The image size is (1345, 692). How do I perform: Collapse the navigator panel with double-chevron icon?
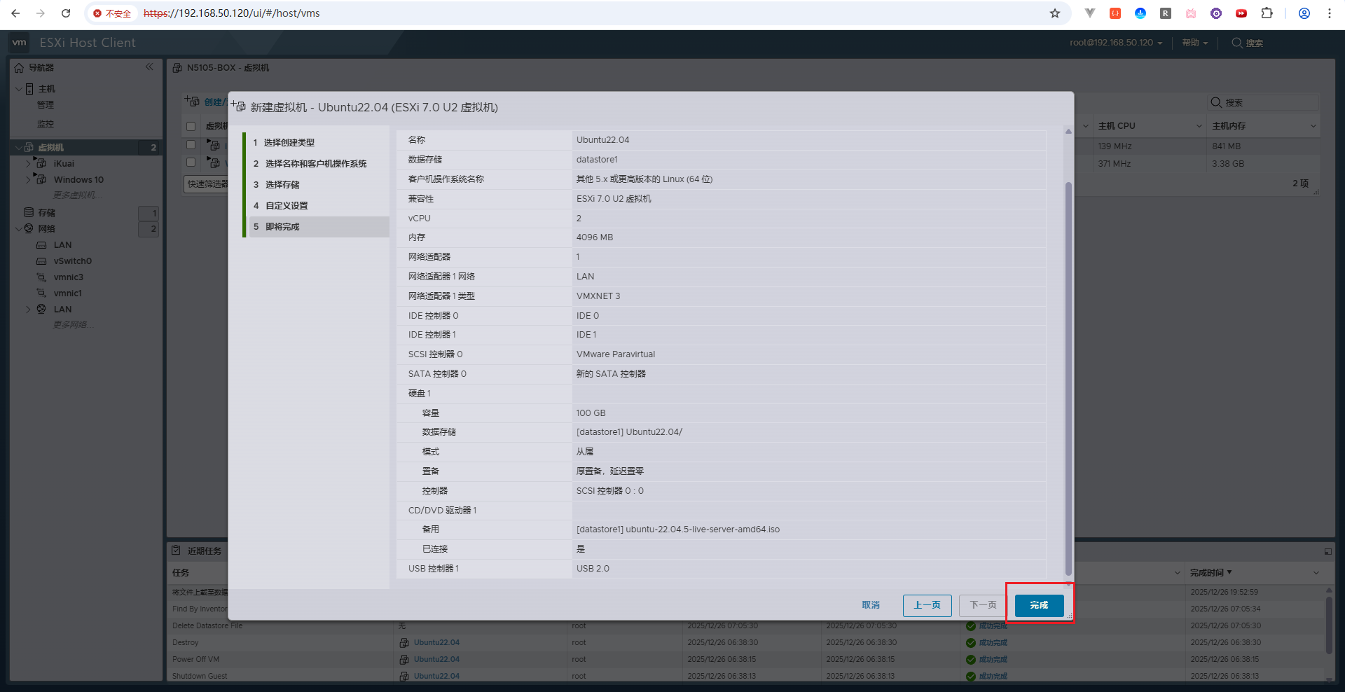coord(149,67)
